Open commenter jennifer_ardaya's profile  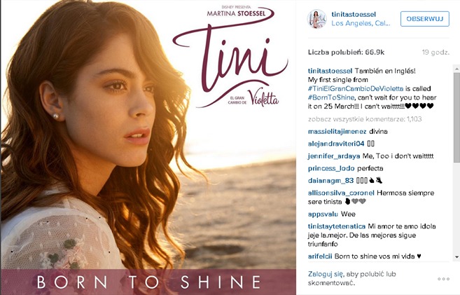[x=334, y=156]
